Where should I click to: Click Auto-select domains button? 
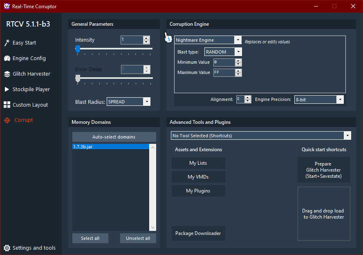(114, 137)
